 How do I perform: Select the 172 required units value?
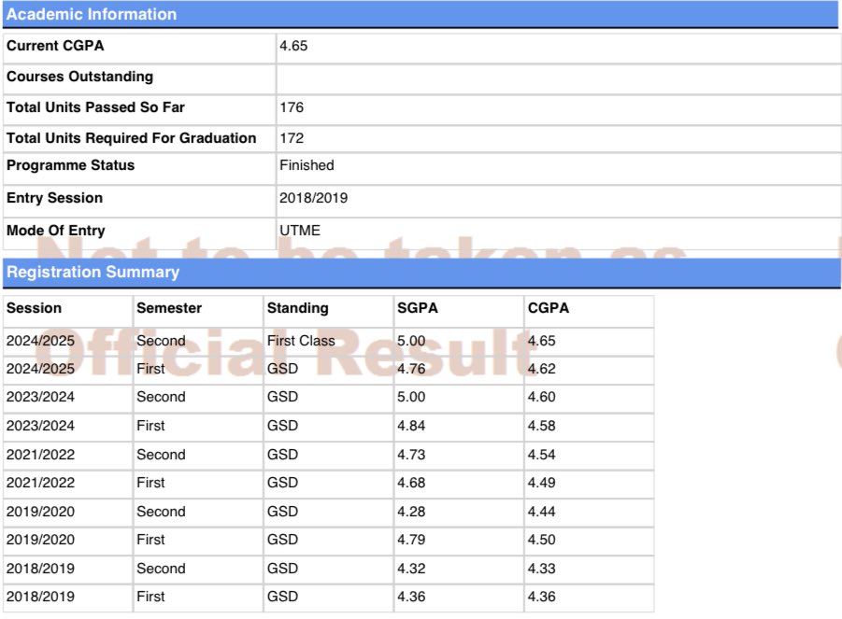tap(292, 138)
